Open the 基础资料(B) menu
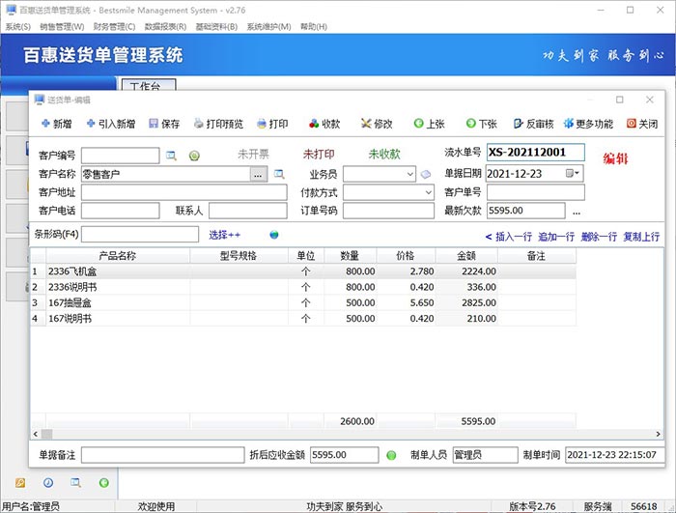This screenshot has width=676, height=513. point(216,27)
